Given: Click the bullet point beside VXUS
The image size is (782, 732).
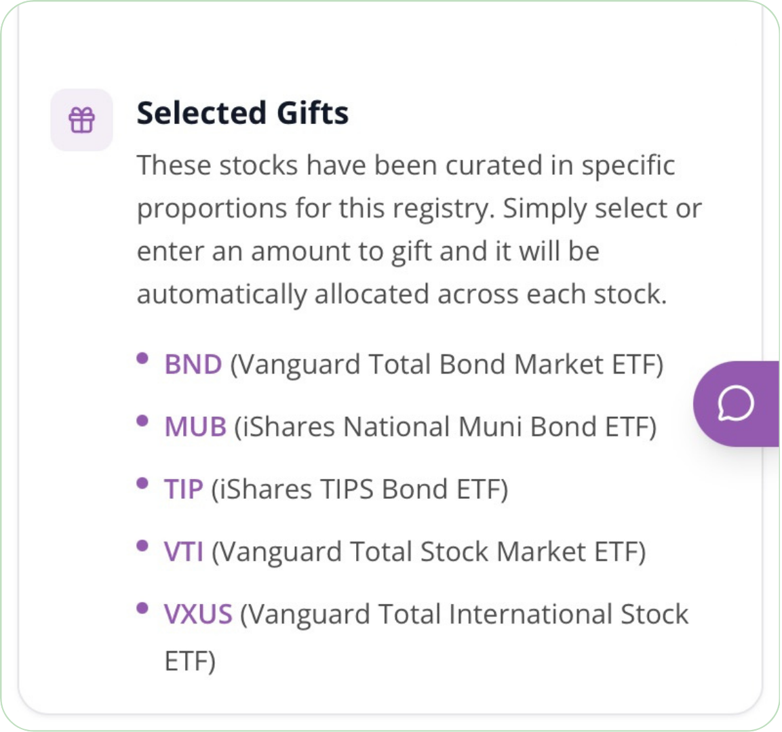Looking at the screenshot, I should (142, 608).
